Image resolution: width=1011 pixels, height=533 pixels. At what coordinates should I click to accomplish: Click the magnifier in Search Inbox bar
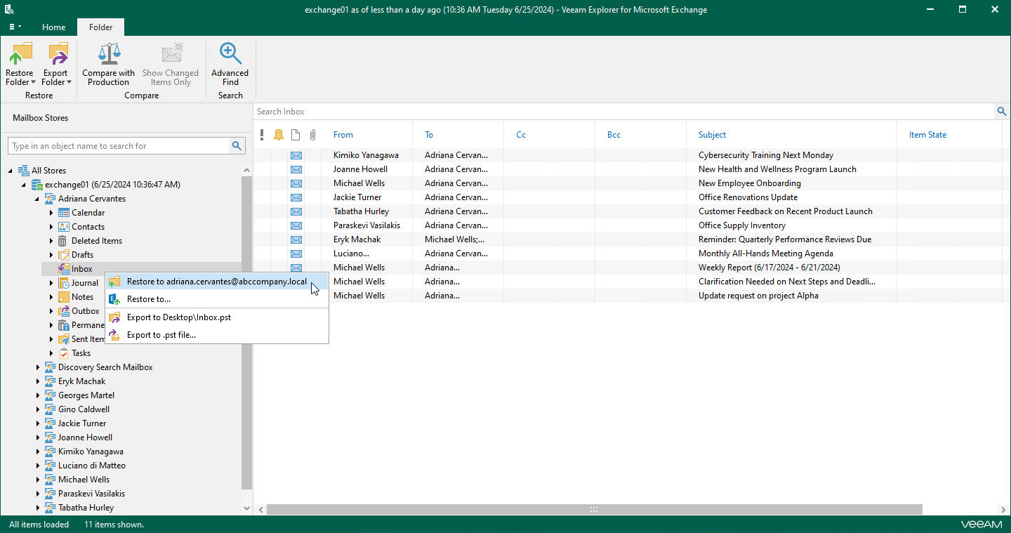pos(1001,111)
